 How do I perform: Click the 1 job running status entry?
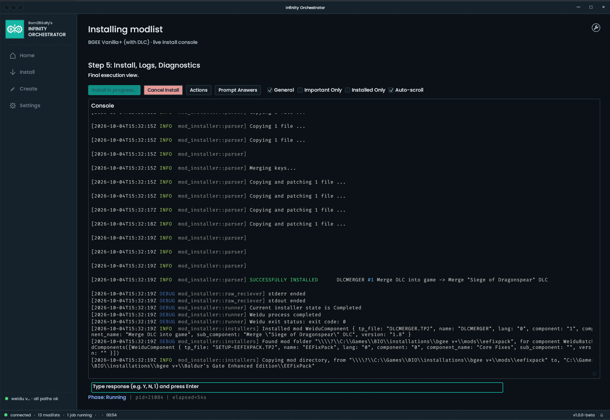tap(79, 415)
